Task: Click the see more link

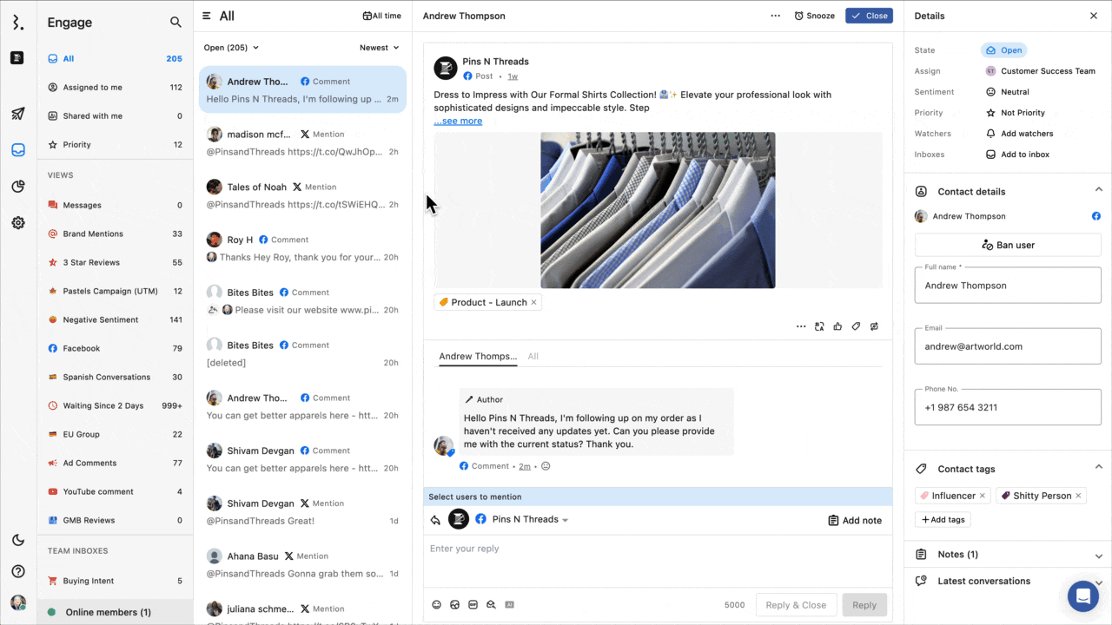Action: click(x=458, y=122)
